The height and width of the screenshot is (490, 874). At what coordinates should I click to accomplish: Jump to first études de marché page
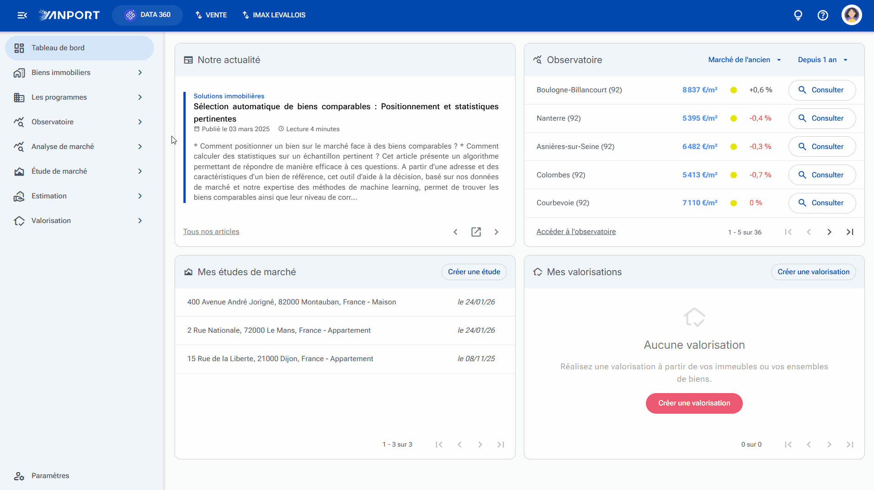pos(439,444)
